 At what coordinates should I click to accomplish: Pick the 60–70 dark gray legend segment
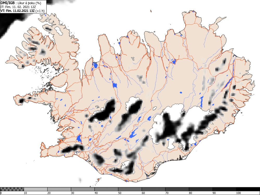154,189
